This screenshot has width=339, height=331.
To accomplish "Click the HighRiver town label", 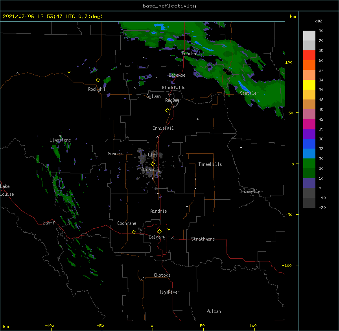I will (169, 292).
